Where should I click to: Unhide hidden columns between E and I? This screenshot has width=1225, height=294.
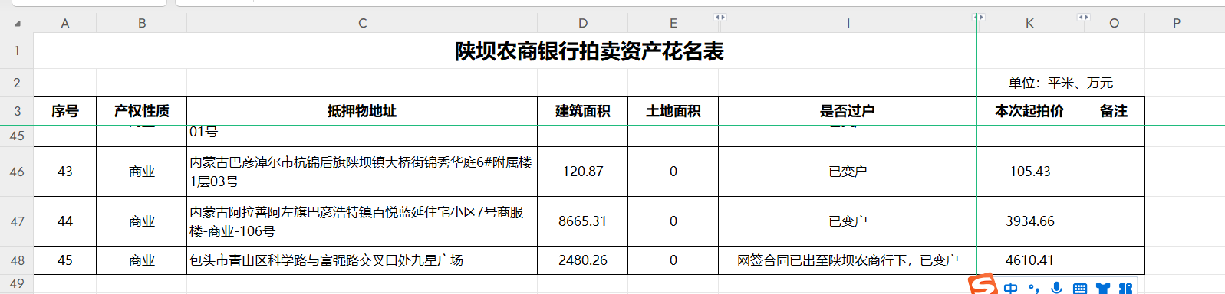click(x=720, y=17)
